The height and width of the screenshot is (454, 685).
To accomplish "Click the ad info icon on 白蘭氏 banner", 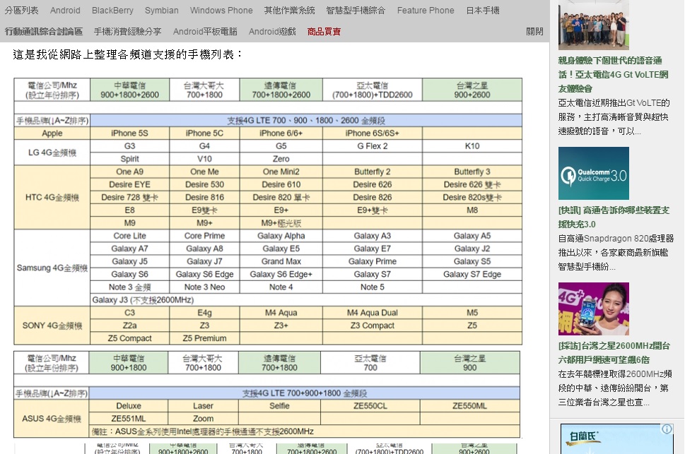I will [667, 429].
